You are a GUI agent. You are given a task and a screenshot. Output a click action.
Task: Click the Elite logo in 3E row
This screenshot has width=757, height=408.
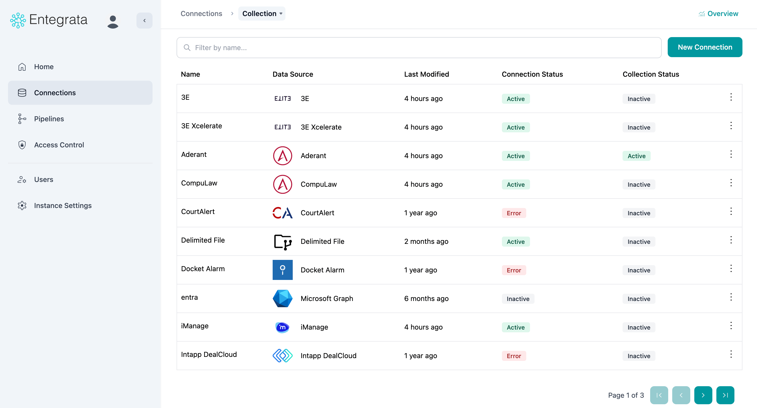pos(282,99)
